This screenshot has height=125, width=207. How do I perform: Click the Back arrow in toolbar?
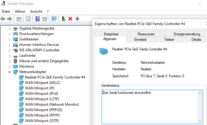(3, 19)
